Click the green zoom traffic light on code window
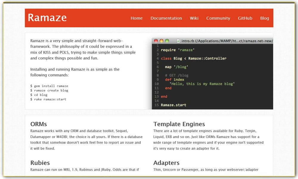This screenshot has height=179, width=298. pos(166,41)
